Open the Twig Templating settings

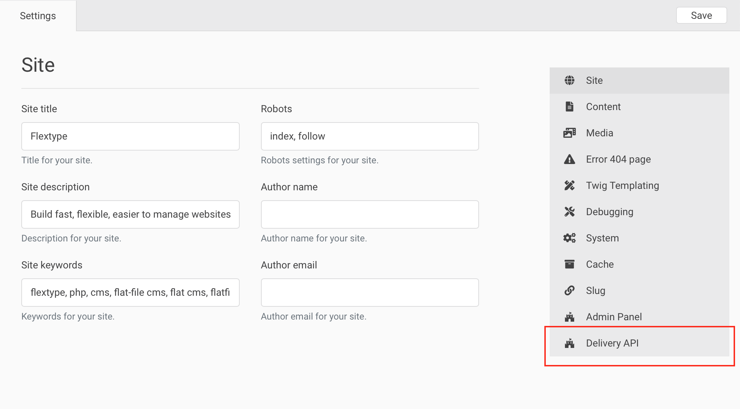coord(640,186)
